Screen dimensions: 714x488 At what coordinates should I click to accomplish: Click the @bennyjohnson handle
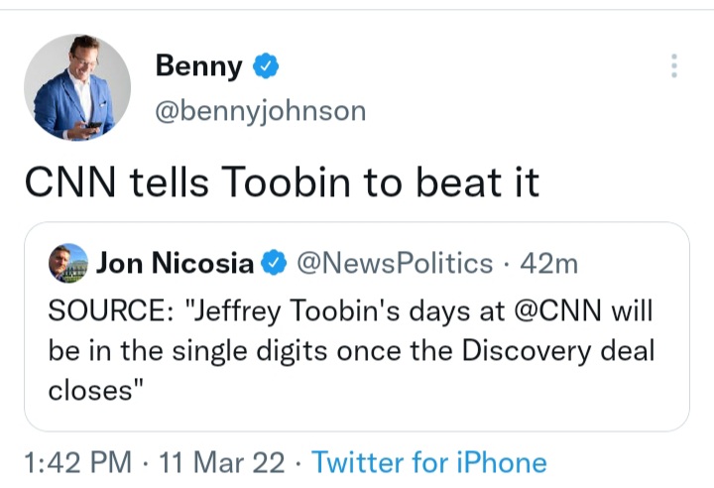(261, 110)
